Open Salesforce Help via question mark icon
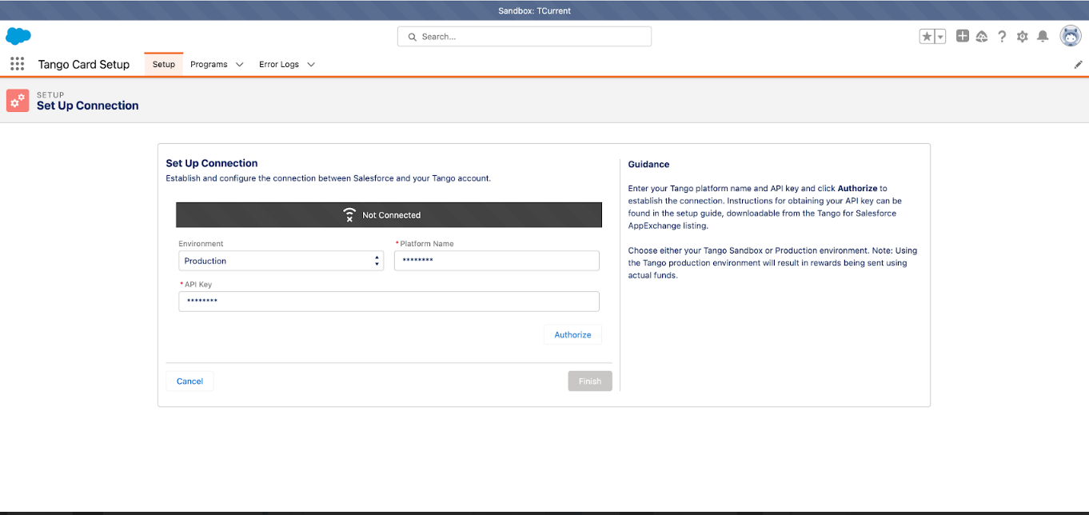This screenshot has width=1089, height=515. tap(1002, 36)
